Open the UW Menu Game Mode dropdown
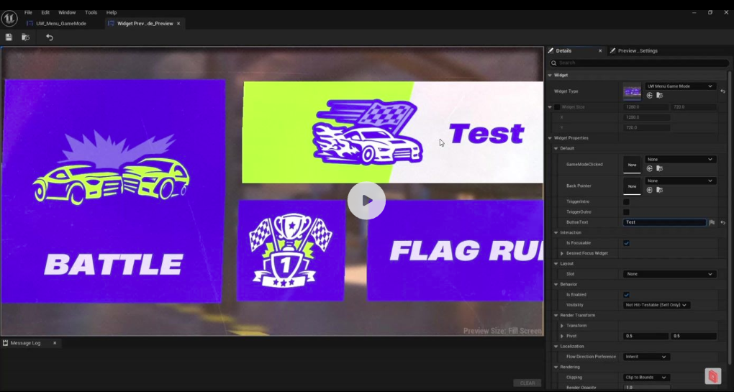The width and height of the screenshot is (734, 392). pyautogui.click(x=680, y=86)
